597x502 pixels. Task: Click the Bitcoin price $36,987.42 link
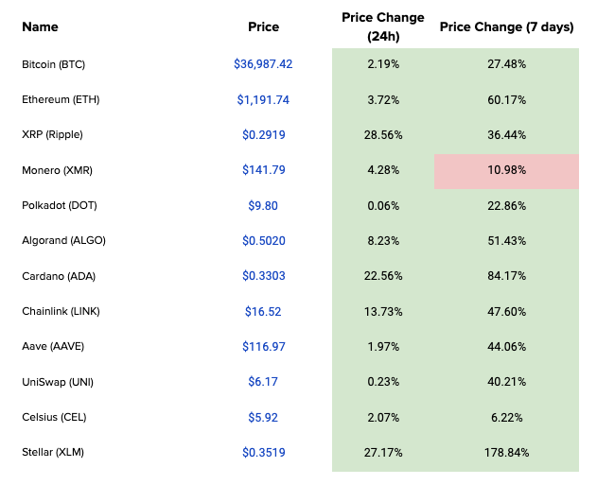263,64
